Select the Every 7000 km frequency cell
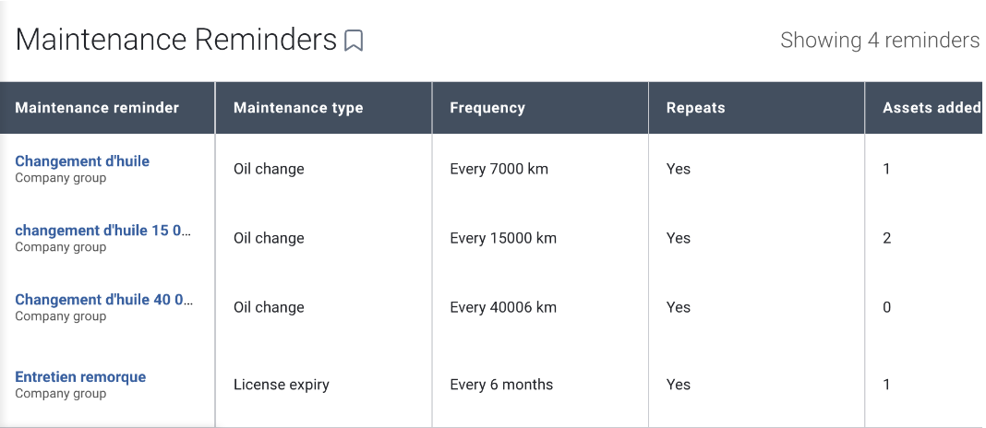986x428 pixels. pos(499,169)
